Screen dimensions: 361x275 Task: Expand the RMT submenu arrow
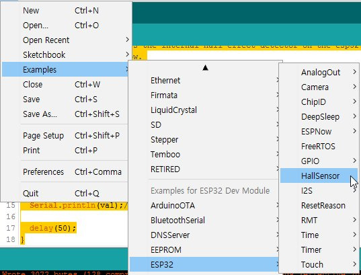click(x=354, y=220)
